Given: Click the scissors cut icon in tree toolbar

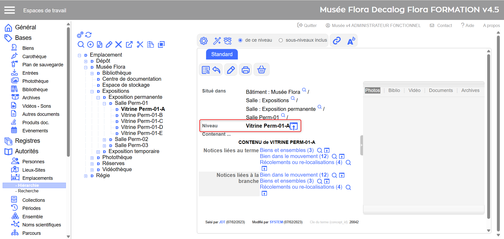Looking at the screenshot, I should [x=140, y=45].
